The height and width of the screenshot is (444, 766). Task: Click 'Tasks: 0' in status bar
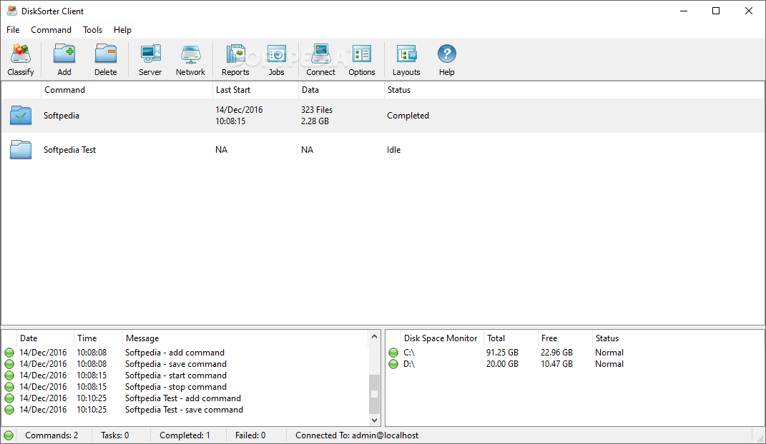pyautogui.click(x=115, y=435)
